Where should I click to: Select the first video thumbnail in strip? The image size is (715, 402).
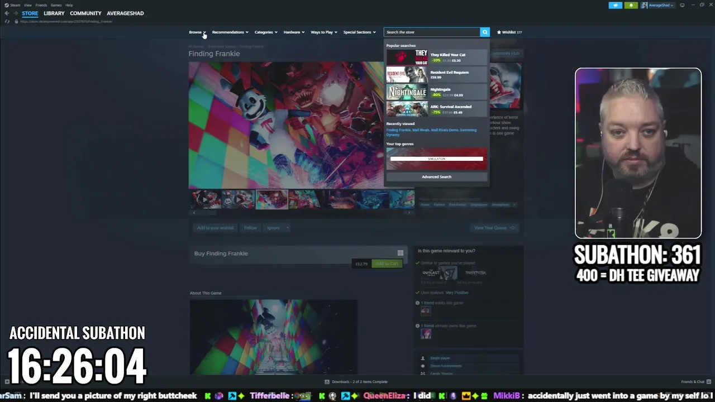[x=206, y=199]
